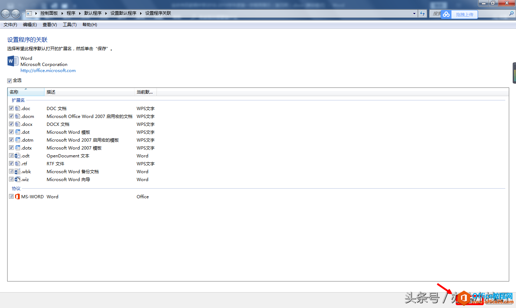Click the Baidu cloud 拖拽上传 icon
Viewport: 516px width, 308px height.
coord(446,14)
